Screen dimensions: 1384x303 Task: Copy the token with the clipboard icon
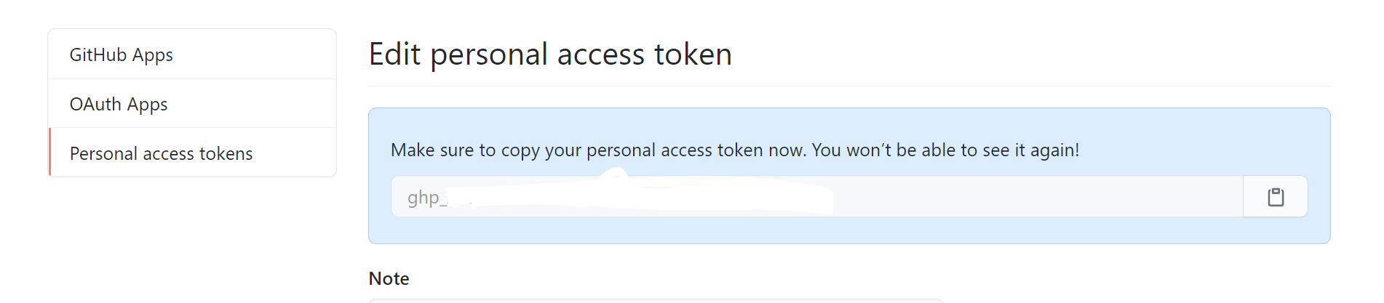click(x=1276, y=197)
